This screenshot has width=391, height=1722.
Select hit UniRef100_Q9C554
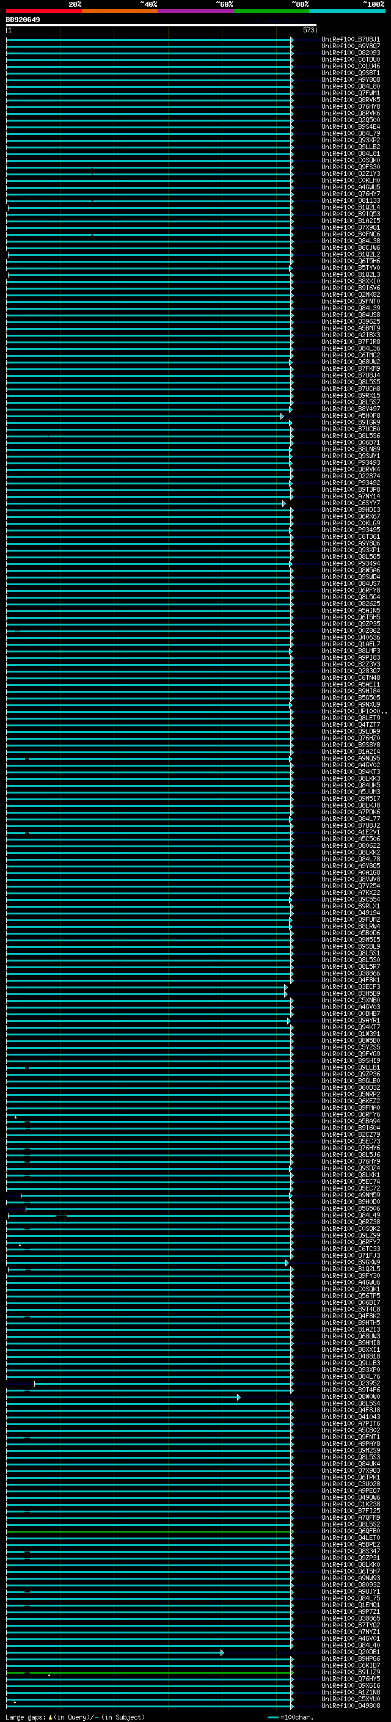coord(351,899)
